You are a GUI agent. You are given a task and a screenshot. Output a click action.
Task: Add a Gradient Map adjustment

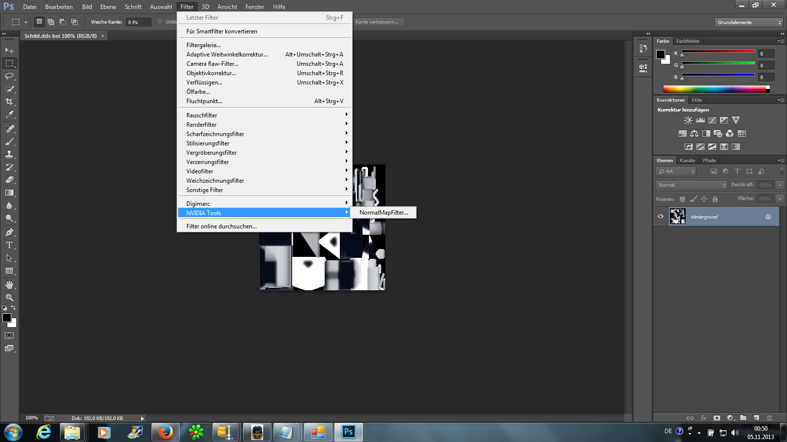coord(735,146)
